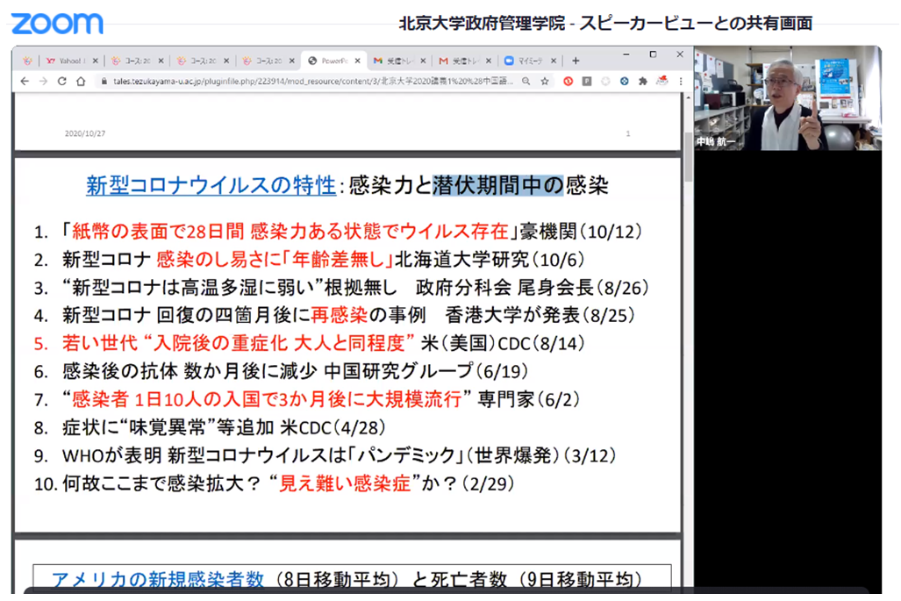Open the Chrome three-dot menu

[681, 81]
